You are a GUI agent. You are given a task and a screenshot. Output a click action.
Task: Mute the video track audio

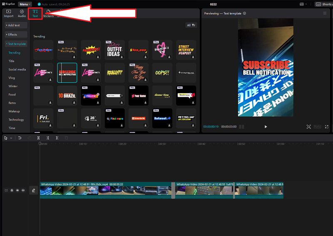22,190
